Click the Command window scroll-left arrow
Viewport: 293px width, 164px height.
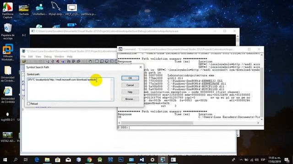point(119,123)
